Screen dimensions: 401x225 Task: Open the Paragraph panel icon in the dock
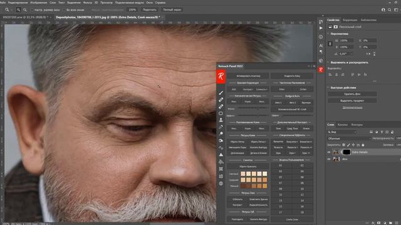coord(321,51)
